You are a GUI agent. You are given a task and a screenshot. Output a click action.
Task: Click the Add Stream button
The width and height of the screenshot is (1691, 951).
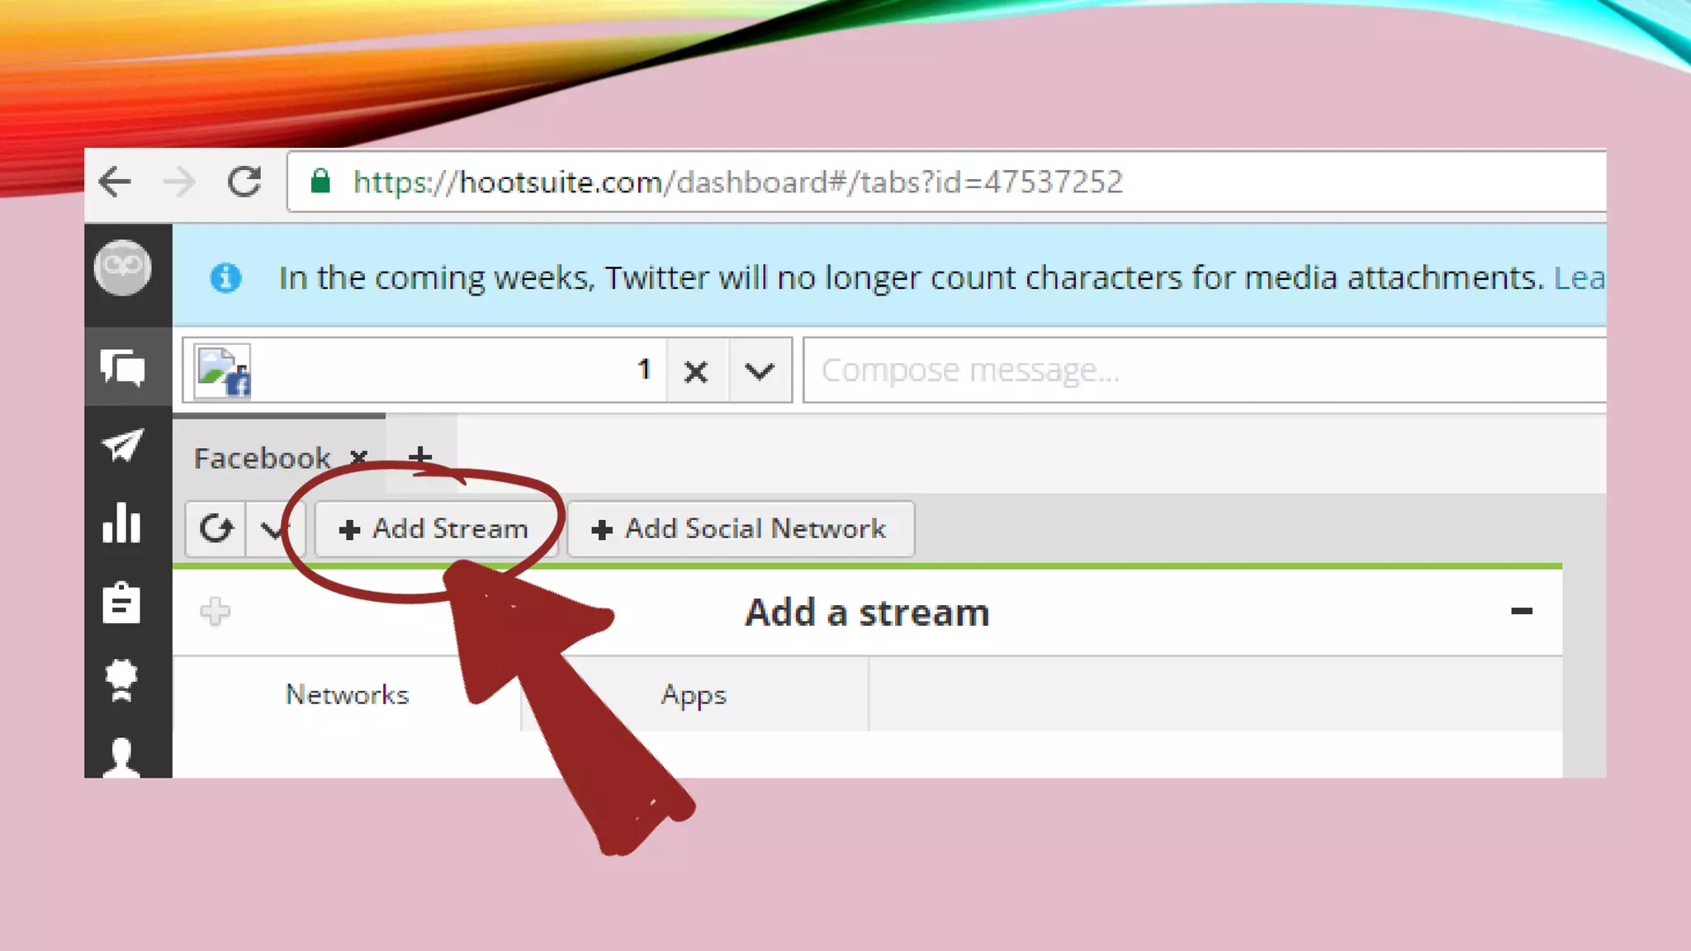point(435,529)
